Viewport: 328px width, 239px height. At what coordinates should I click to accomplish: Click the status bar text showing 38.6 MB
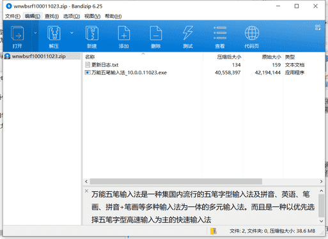[x=272, y=231]
